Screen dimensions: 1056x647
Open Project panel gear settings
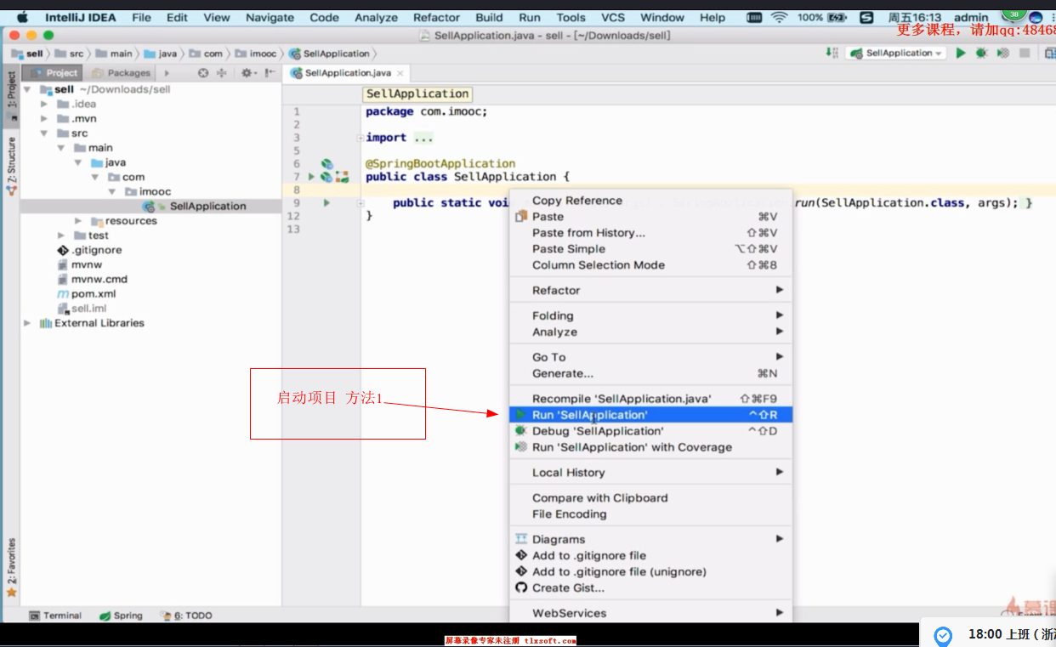tap(247, 73)
